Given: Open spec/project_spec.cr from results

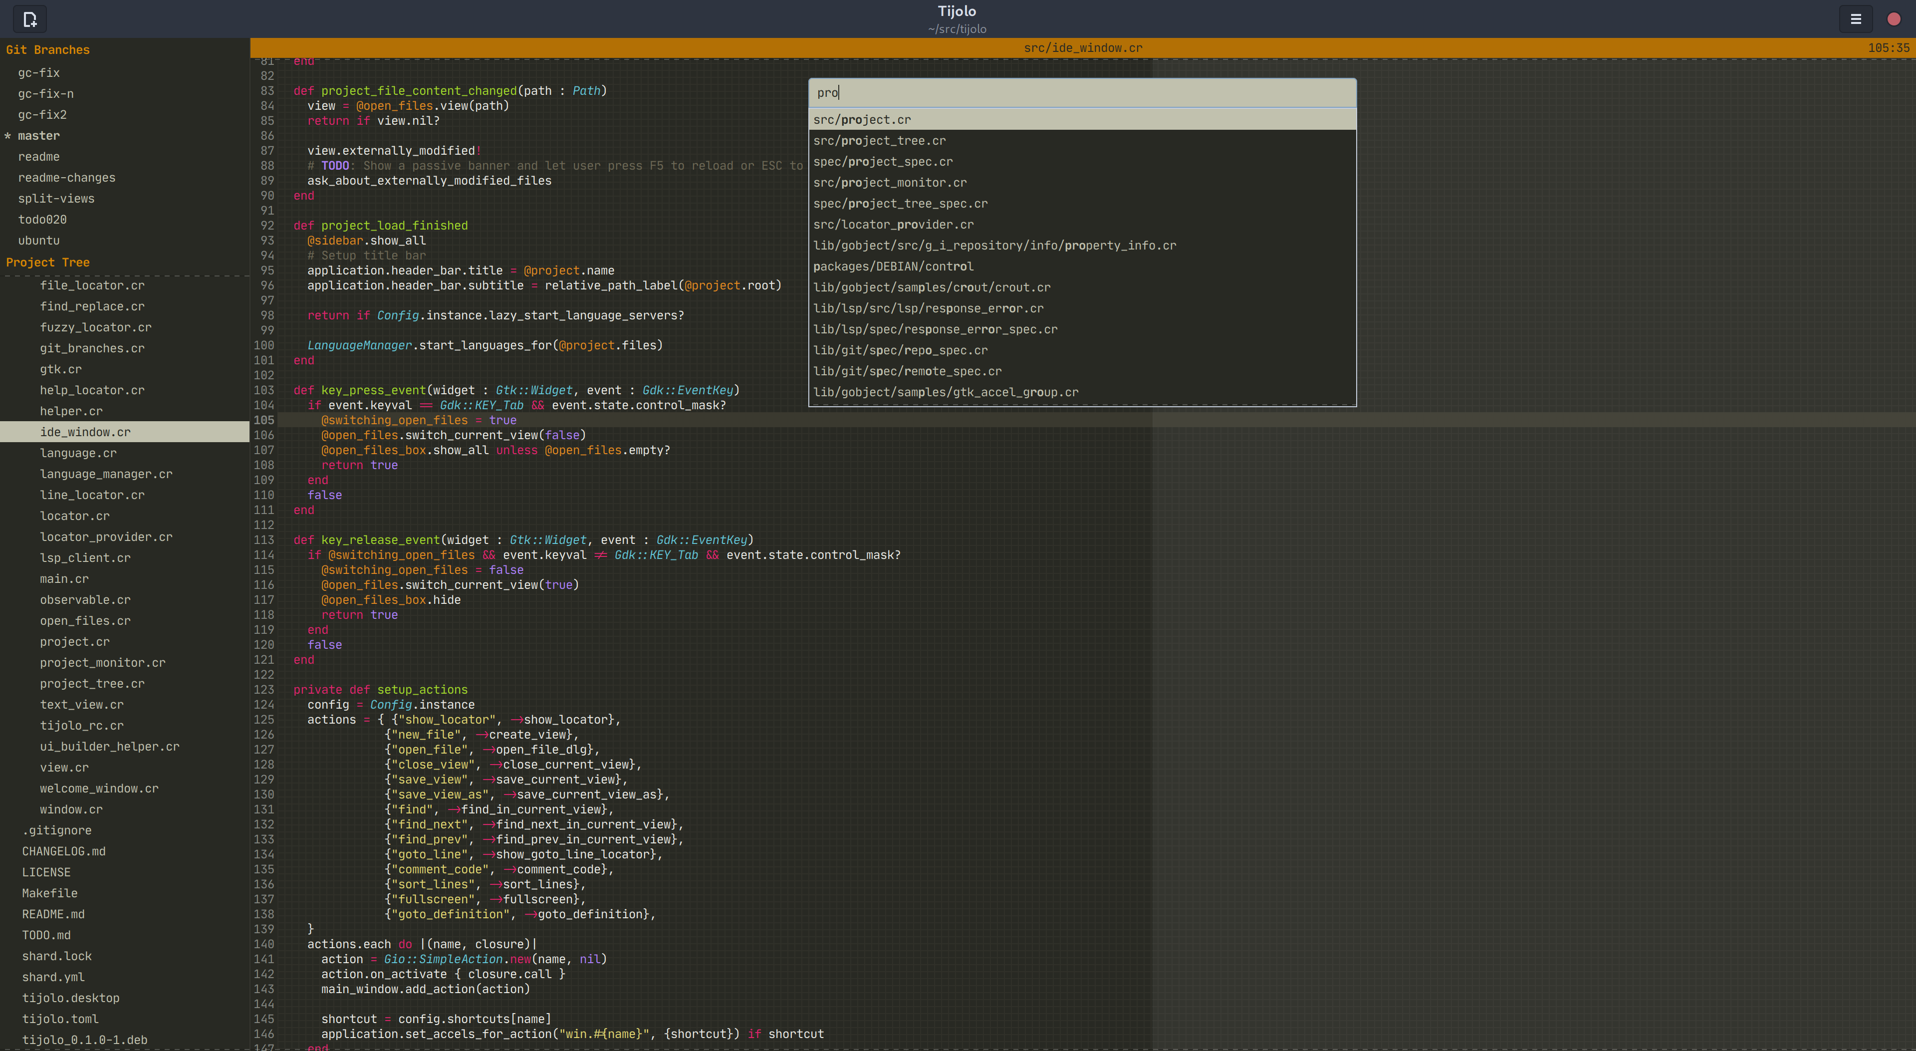Looking at the screenshot, I should point(882,161).
